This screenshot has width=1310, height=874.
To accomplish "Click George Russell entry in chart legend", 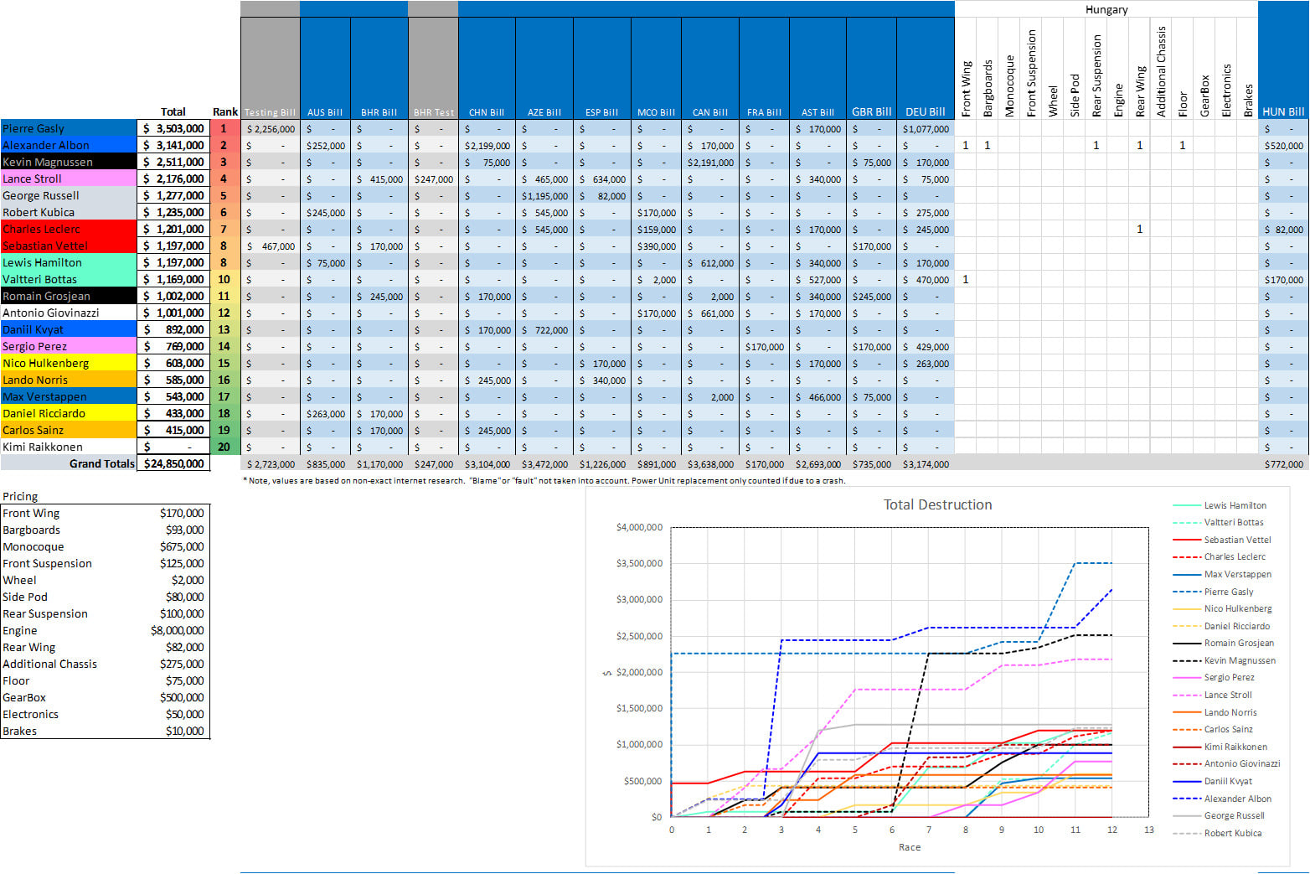I will coord(1234,815).
